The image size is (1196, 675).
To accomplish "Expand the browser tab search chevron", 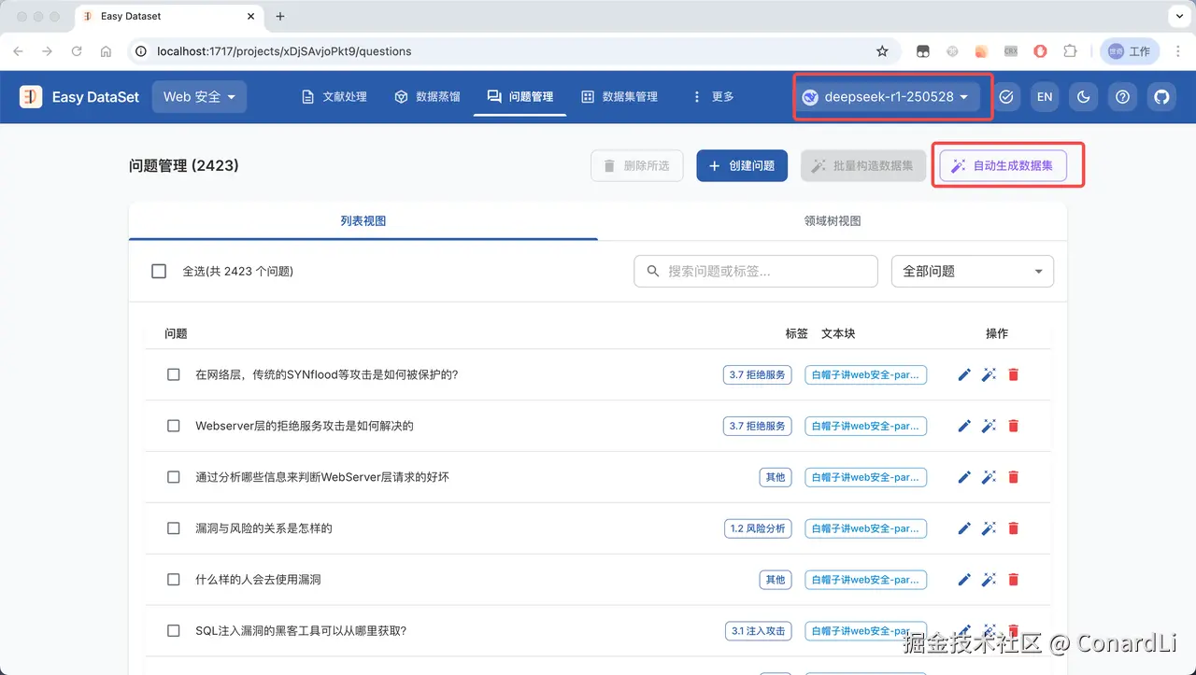I will point(1177,16).
